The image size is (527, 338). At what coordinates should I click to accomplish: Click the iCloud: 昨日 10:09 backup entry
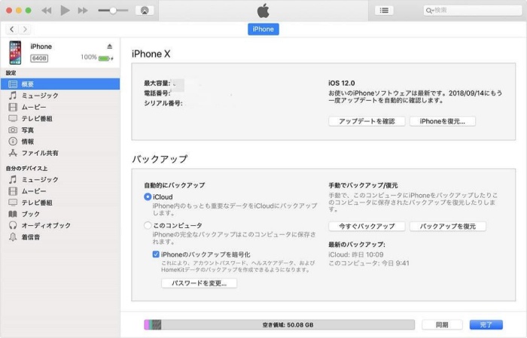pyautogui.click(x=356, y=254)
